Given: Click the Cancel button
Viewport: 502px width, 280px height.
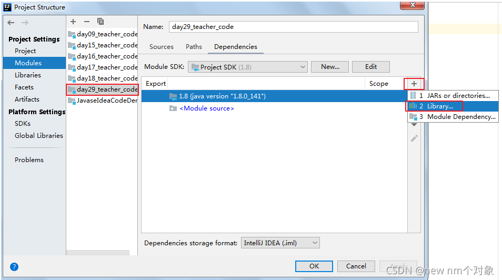Looking at the screenshot, I should (356, 266).
